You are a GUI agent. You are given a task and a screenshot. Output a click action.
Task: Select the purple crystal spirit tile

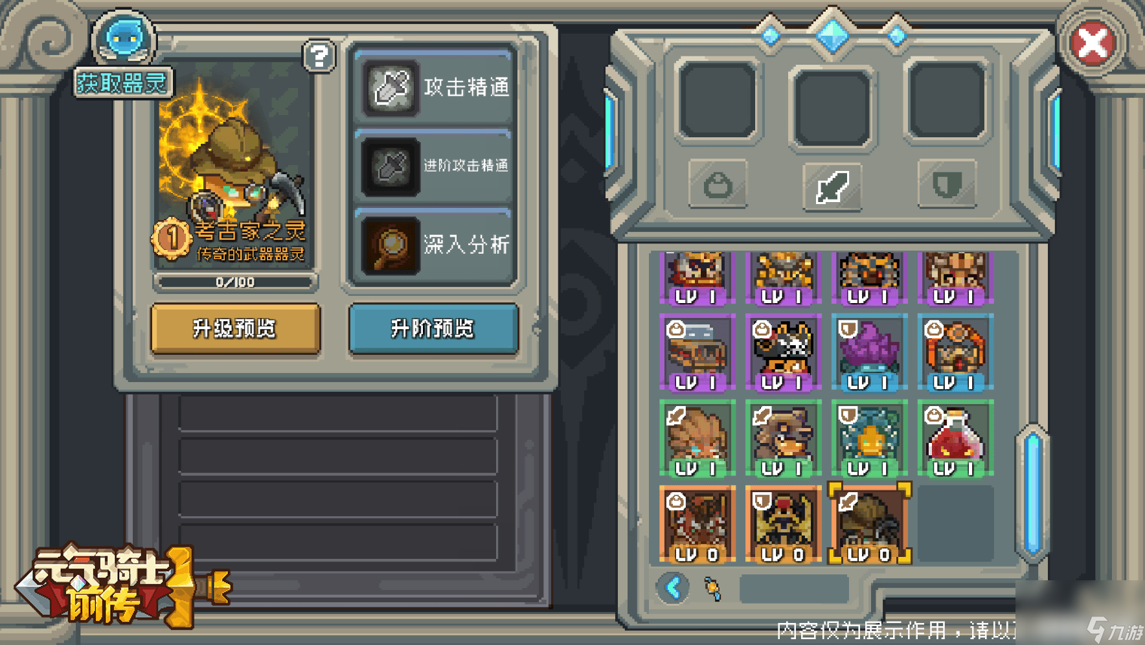tap(869, 353)
